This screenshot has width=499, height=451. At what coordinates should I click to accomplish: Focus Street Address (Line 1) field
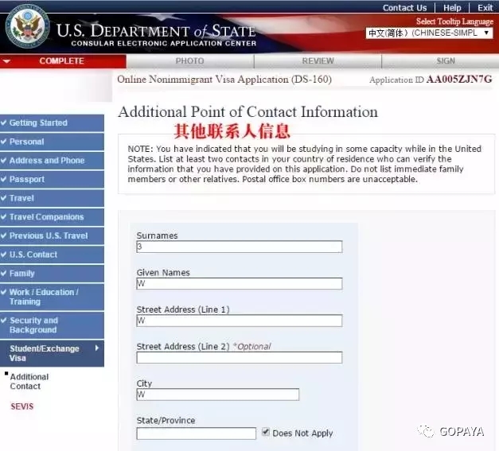240,321
